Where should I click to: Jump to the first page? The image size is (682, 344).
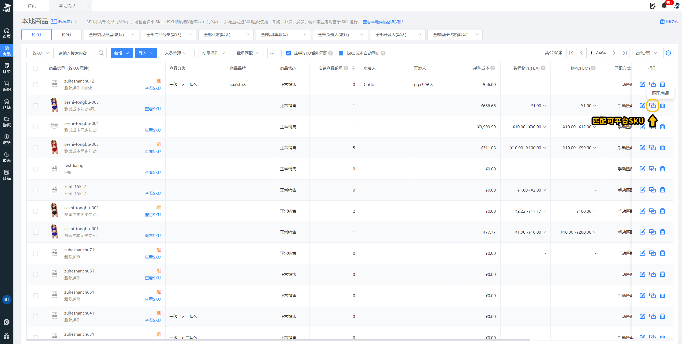571,53
